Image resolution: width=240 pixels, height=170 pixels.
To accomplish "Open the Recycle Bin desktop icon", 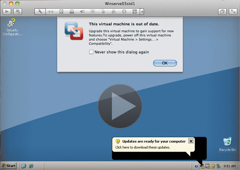I will (x=227, y=144).
